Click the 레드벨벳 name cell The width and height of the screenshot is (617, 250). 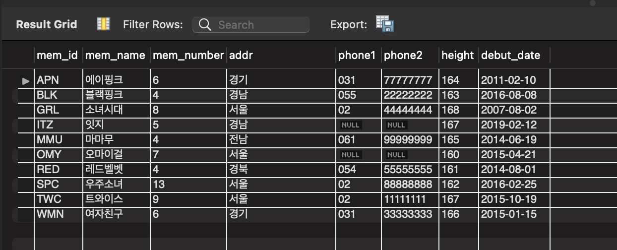pyautogui.click(x=116, y=170)
